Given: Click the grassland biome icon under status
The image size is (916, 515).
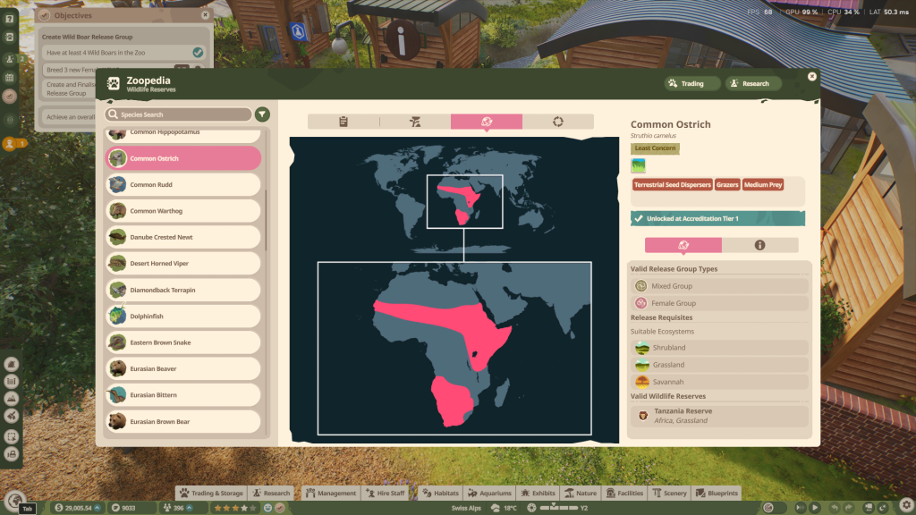Looking at the screenshot, I should click(x=638, y=165).
